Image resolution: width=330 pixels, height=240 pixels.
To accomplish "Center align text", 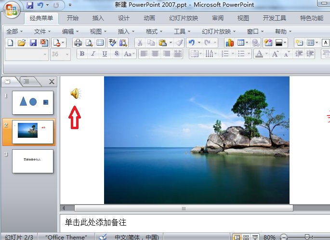I will pos(155,54).
